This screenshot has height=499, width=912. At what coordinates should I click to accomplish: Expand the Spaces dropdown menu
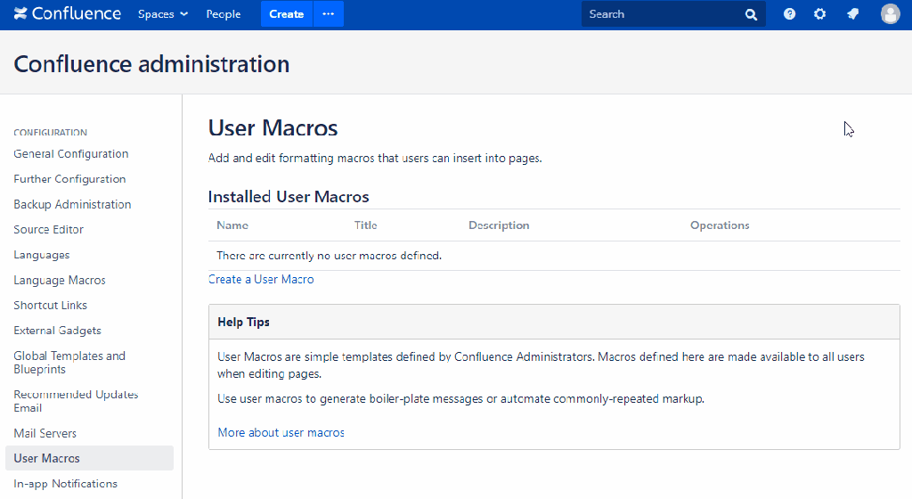pos(162,14)
